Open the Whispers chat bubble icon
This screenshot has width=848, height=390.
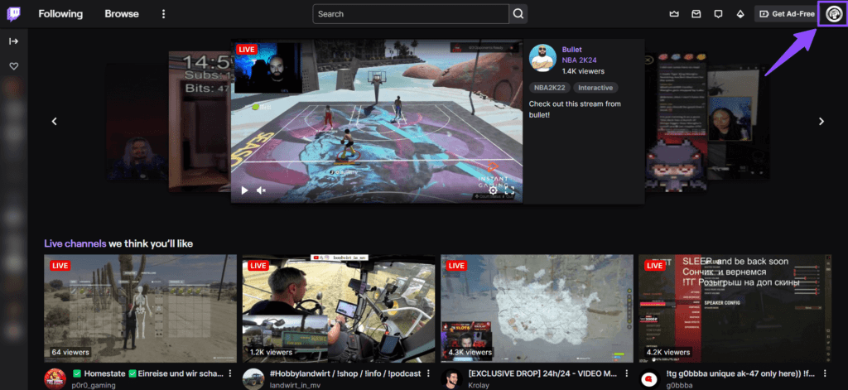[718, 14]
